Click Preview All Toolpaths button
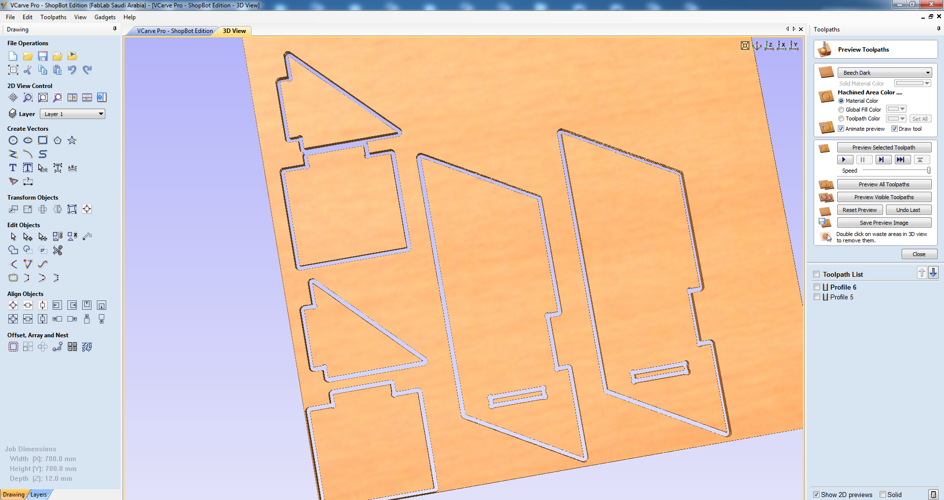Image resolution: width=944 pixels, height=500 pixels. 884,184
